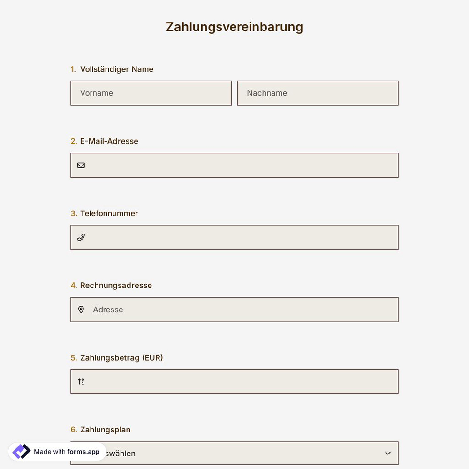Screen dimensions: 469x469
Task: Focus the Zahlungsbetrag (EUR) input field
Action: (234, 381)
